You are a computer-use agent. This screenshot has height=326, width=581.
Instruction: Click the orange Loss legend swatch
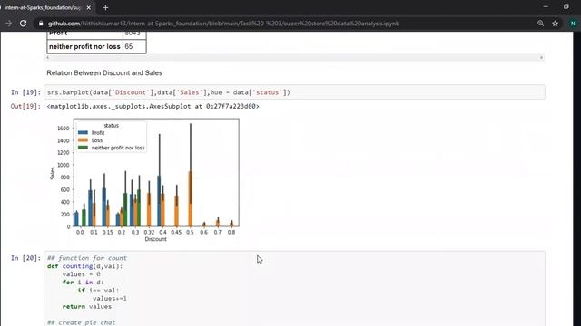click(83, 140)
